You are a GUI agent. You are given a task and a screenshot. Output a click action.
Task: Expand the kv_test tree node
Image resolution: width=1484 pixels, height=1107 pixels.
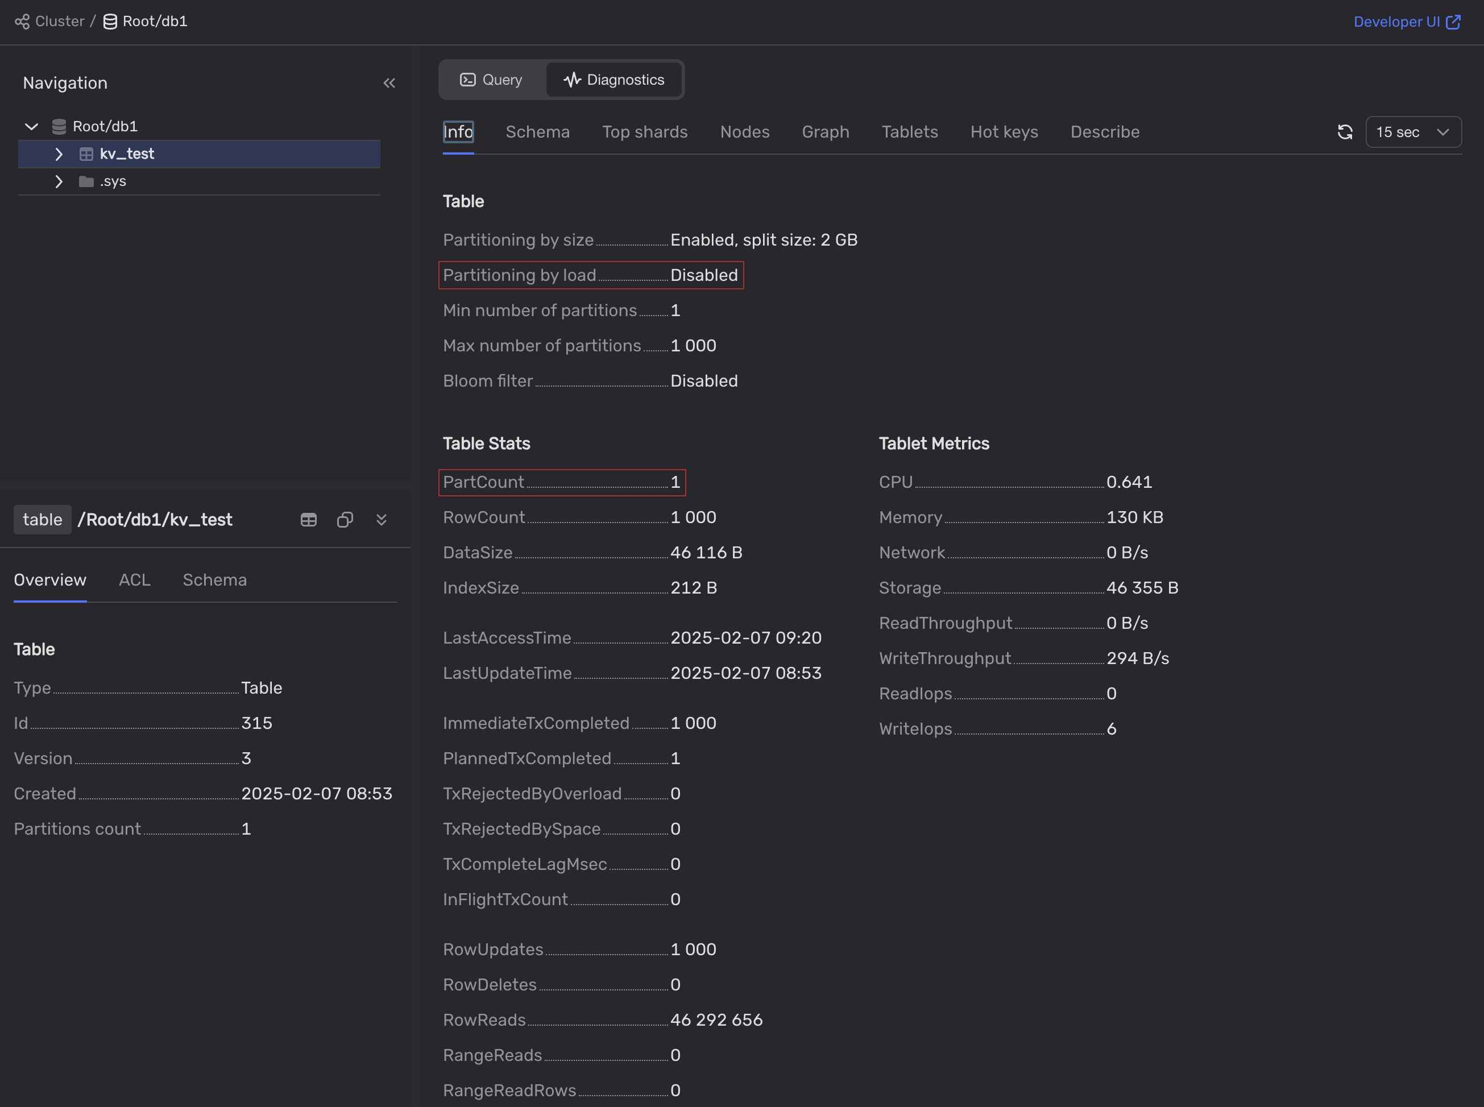59,154
